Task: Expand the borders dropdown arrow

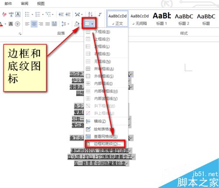Action: [92, 24]
